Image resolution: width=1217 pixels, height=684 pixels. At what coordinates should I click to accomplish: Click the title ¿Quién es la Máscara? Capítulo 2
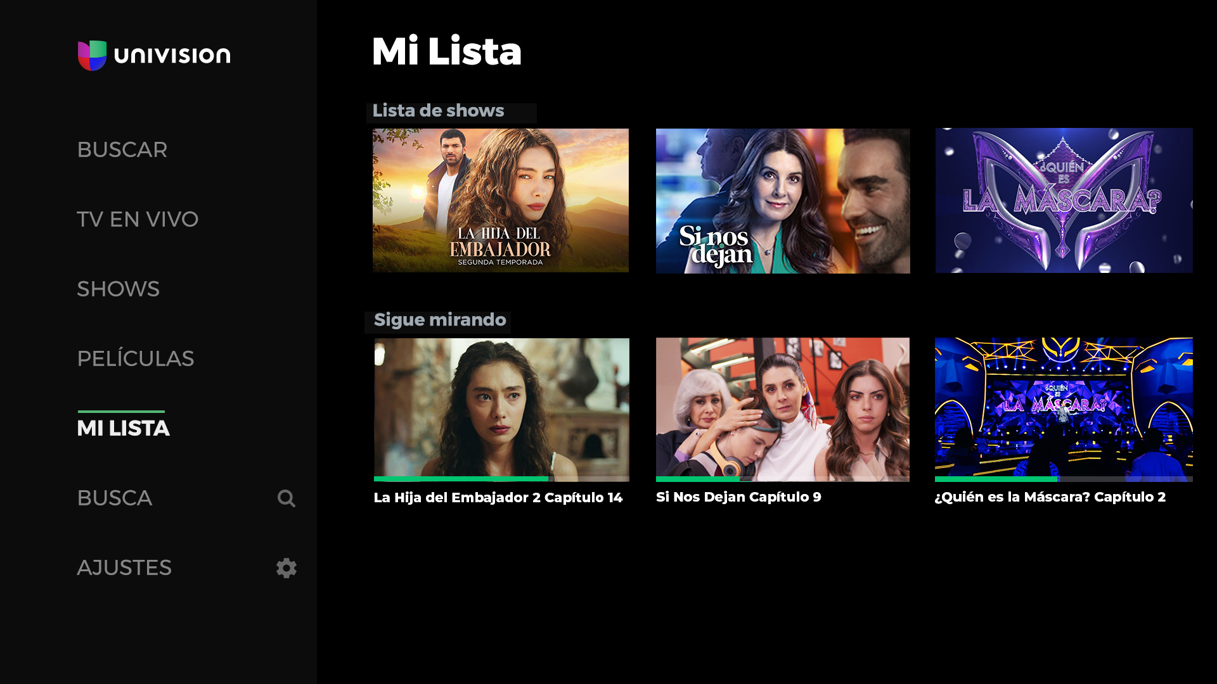click(x=1050, y=497)
